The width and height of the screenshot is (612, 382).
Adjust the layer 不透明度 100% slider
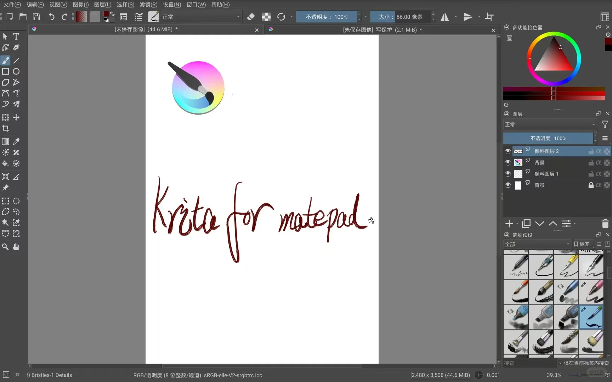(548, 138)
